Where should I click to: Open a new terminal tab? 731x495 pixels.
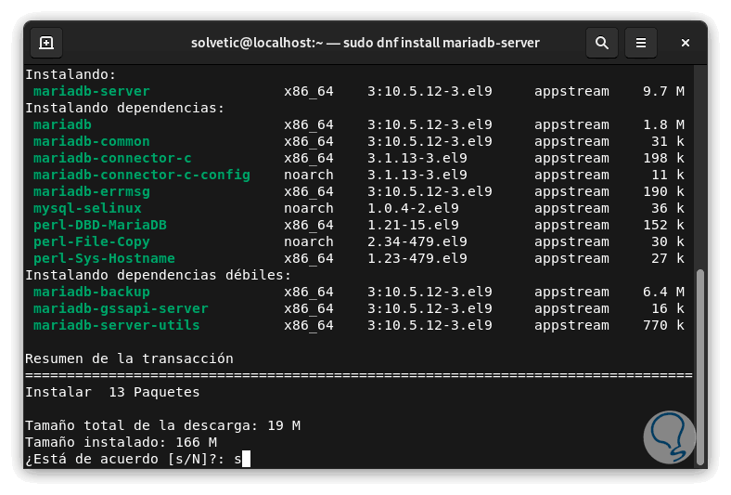click(x=46, y=43)
